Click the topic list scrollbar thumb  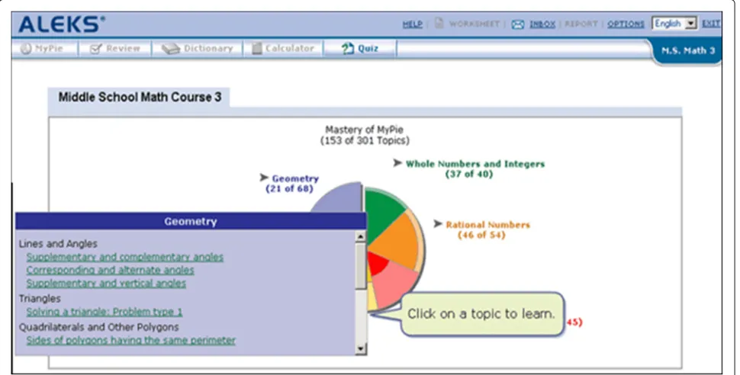coord(361,265)
